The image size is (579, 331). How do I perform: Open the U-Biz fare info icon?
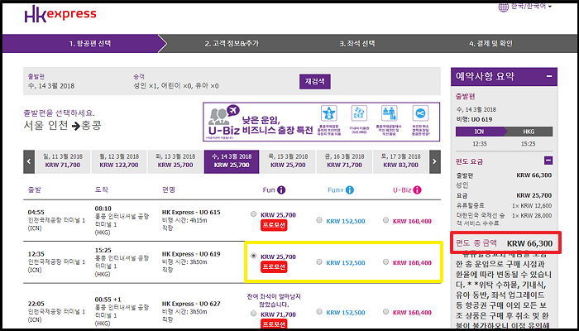420,189
